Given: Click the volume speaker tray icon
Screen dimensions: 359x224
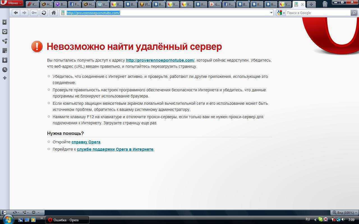Looking at the screenshot, I should 343,220.
